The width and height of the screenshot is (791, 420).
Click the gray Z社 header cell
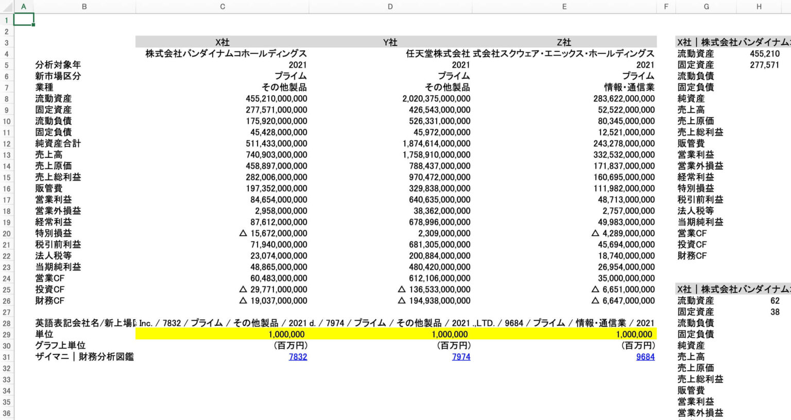tap(564, 42)
